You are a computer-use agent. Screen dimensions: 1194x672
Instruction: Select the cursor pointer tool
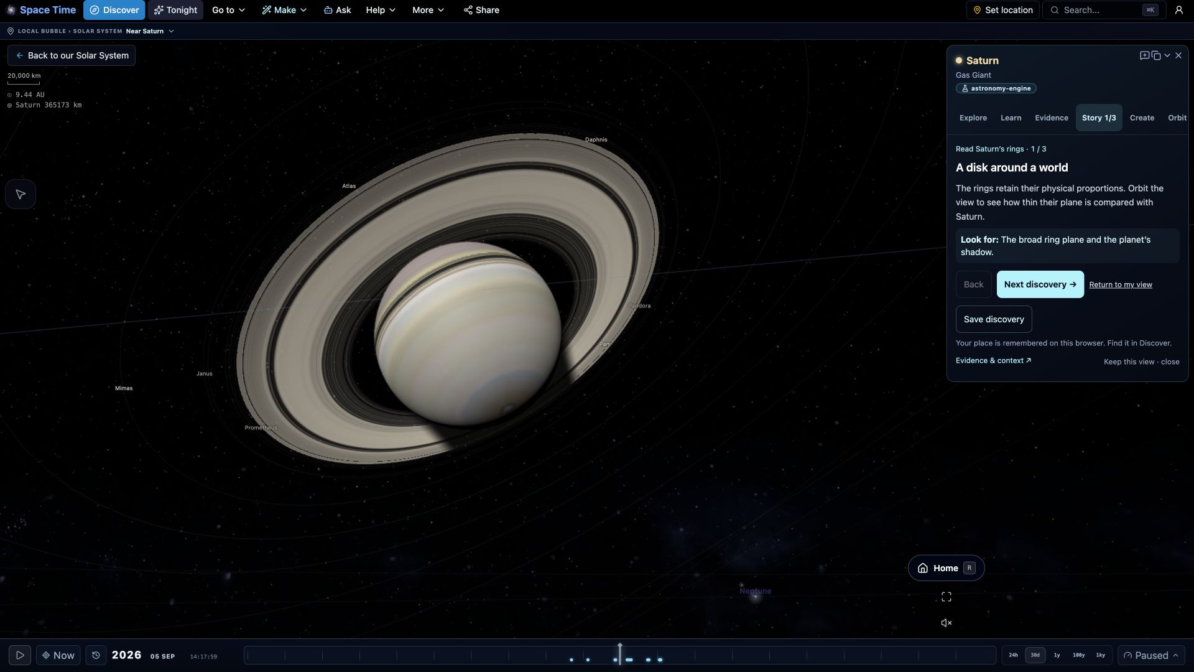[x=21, y=195]
